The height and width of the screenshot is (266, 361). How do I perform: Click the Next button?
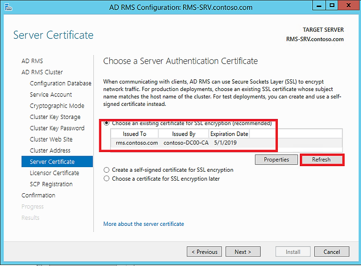point(243,252)
